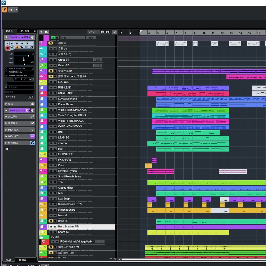Click the Add Track plus icon
Image resolution: width=266 pixels, height=266 pixels.
pyautogui.click(x=41, y=32)
